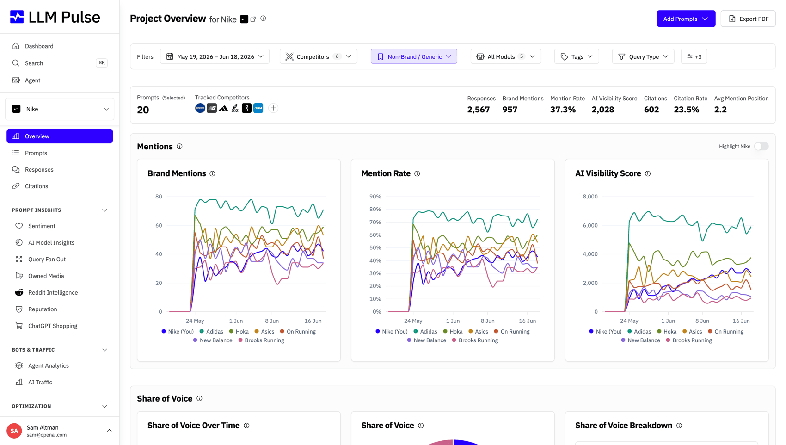The height and width of the screenshot is (445, 786).
Task: Click the Asics competitor logo
Action: [235, 108]
